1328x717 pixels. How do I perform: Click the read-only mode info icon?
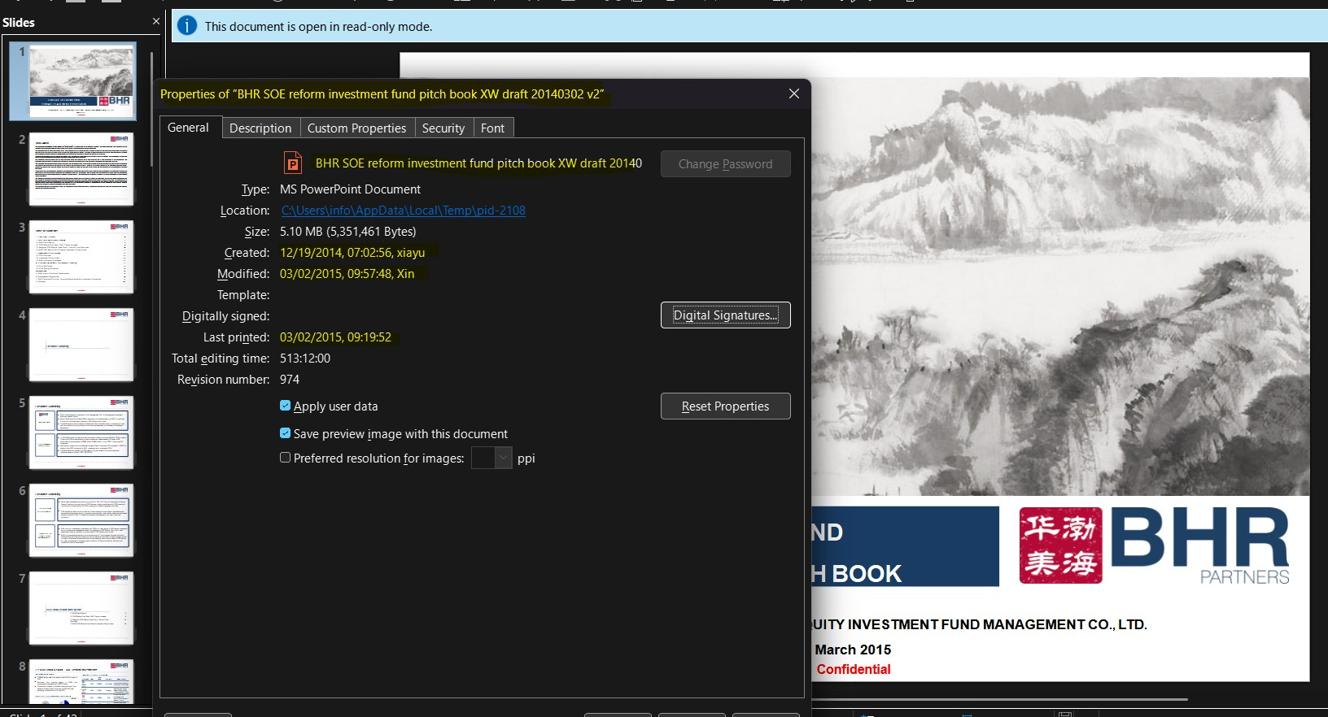coord(187,26)
